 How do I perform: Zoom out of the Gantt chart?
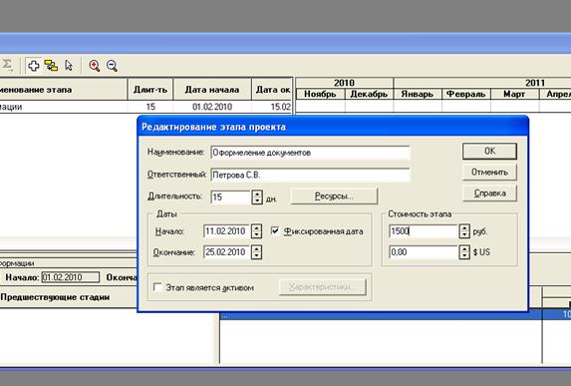[x=113, y=66]
